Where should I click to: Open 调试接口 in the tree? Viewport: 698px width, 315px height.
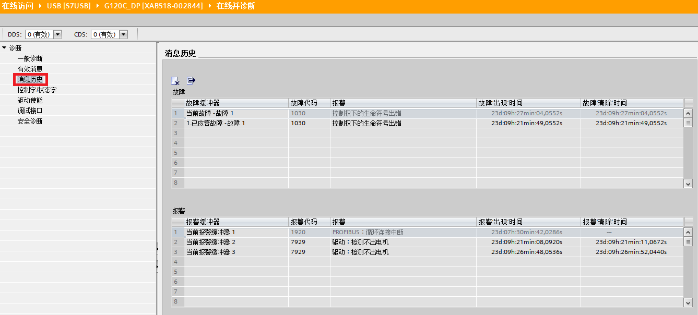pos(30,111)
